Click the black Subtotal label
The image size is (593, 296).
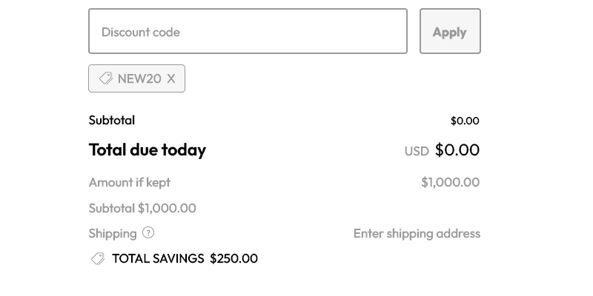[x=111, y=120]
